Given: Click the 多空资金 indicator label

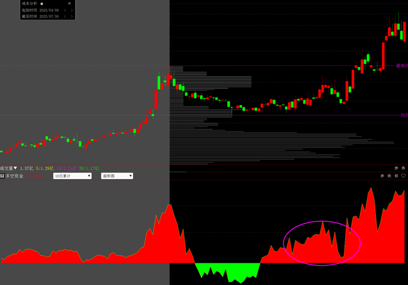Looking at the screenshot, I should point(15,176).
